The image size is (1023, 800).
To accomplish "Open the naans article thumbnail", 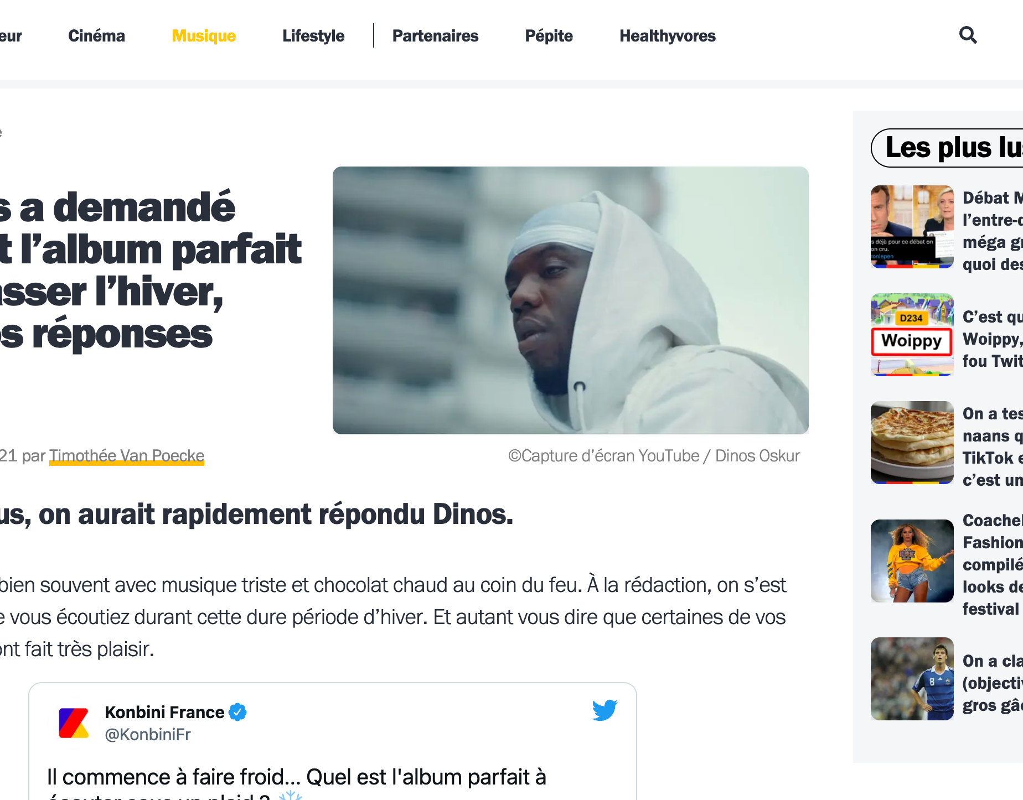I will [x=912, y=443].
